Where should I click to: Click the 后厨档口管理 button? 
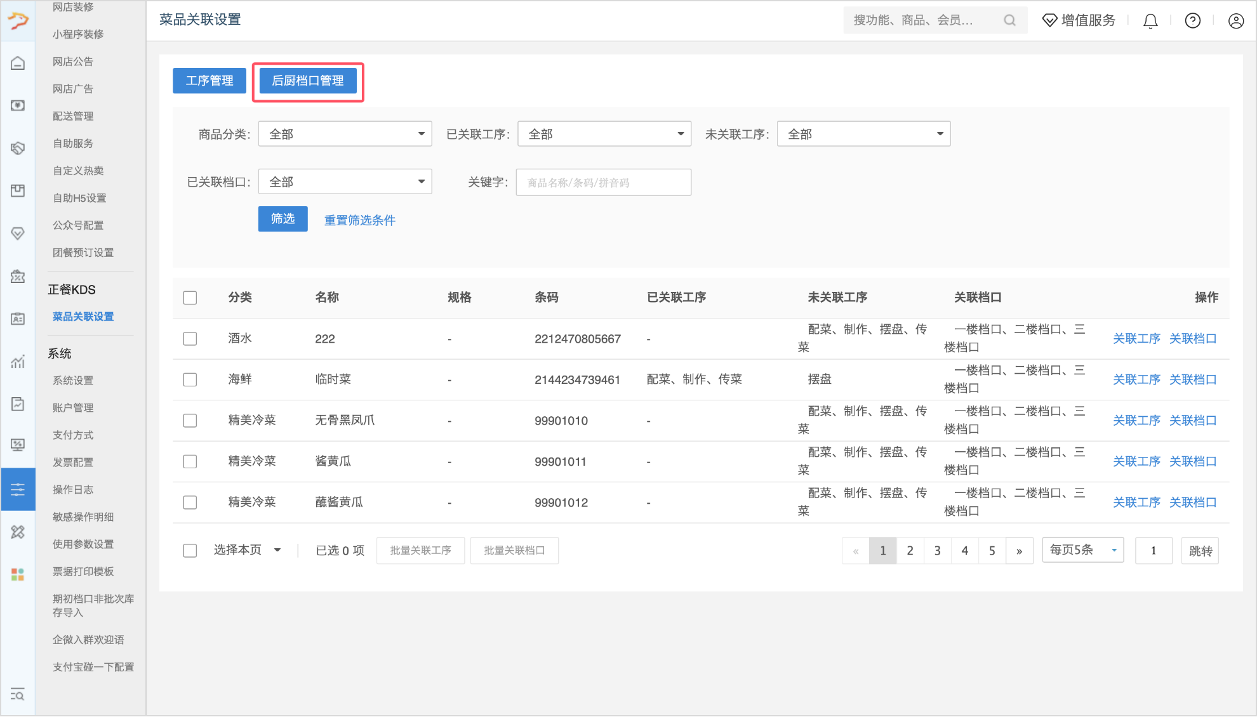(308, 81)
